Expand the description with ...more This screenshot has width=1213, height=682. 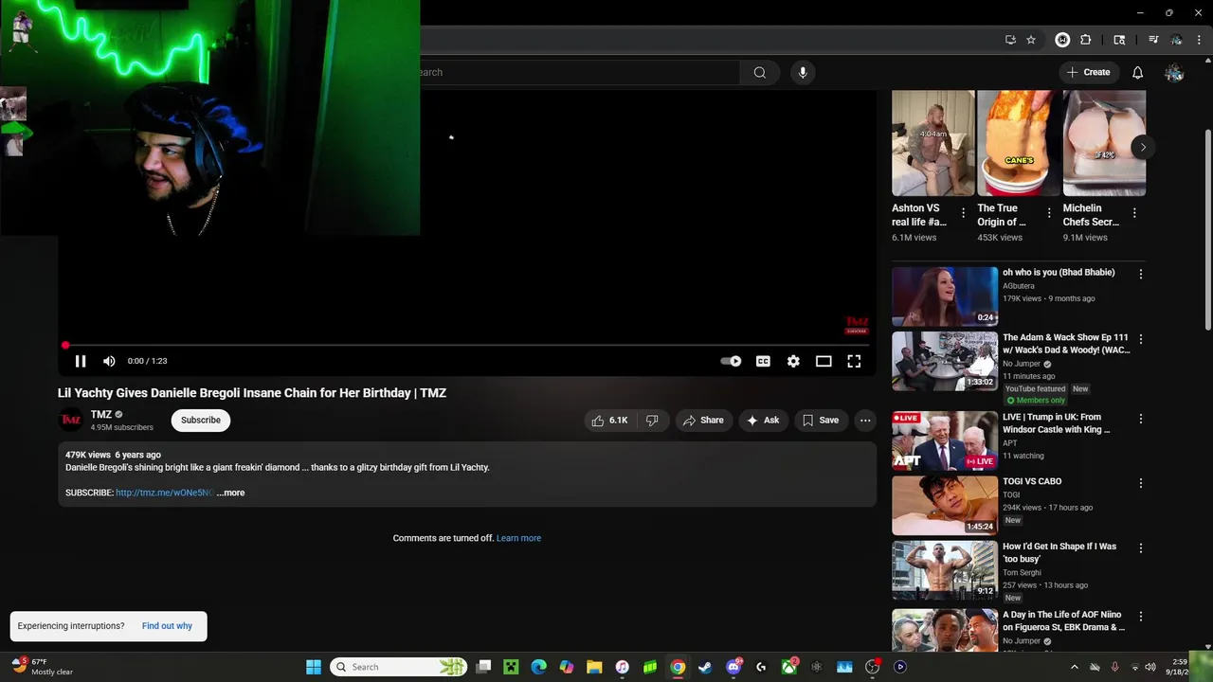click(x=230, y=493)
